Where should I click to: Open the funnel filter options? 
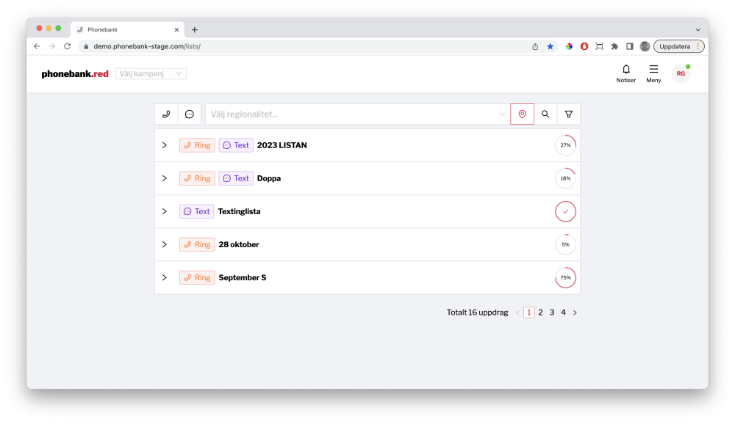(x=568, y=114)
